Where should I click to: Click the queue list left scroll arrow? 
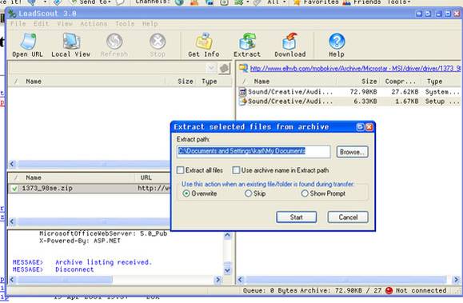pyautogui.click(x=12, y=221)
